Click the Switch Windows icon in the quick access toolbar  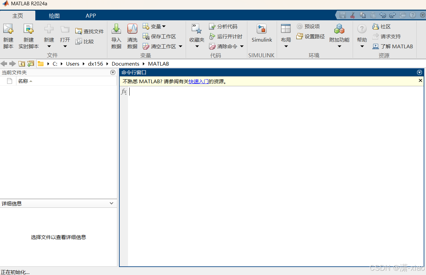pyautogui.click(x=403, y=15)
